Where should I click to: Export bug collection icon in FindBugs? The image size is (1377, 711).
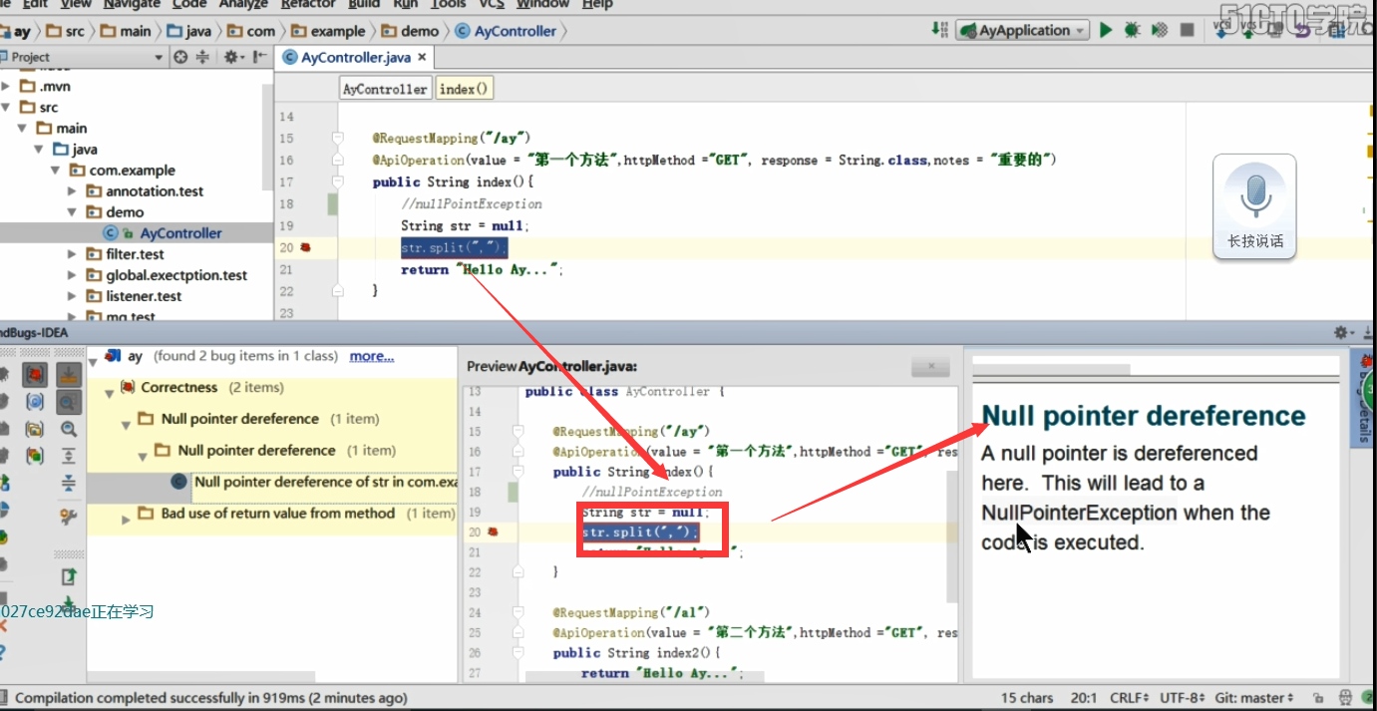69,576
